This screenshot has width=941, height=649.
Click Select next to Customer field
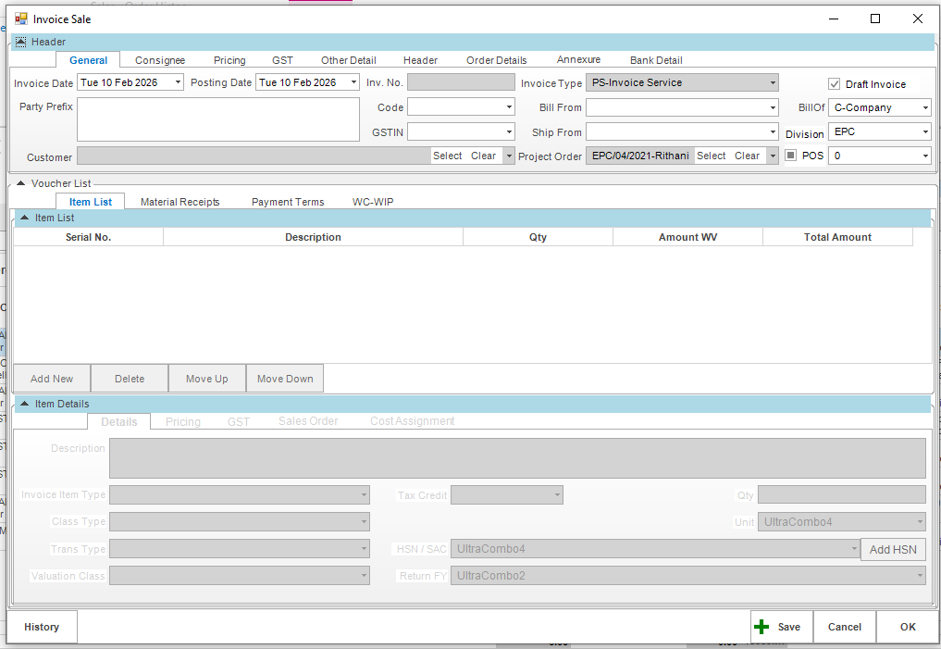pos(448,156)
